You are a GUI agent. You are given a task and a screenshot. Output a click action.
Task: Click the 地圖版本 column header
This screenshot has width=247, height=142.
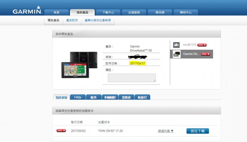pos(104,122)
